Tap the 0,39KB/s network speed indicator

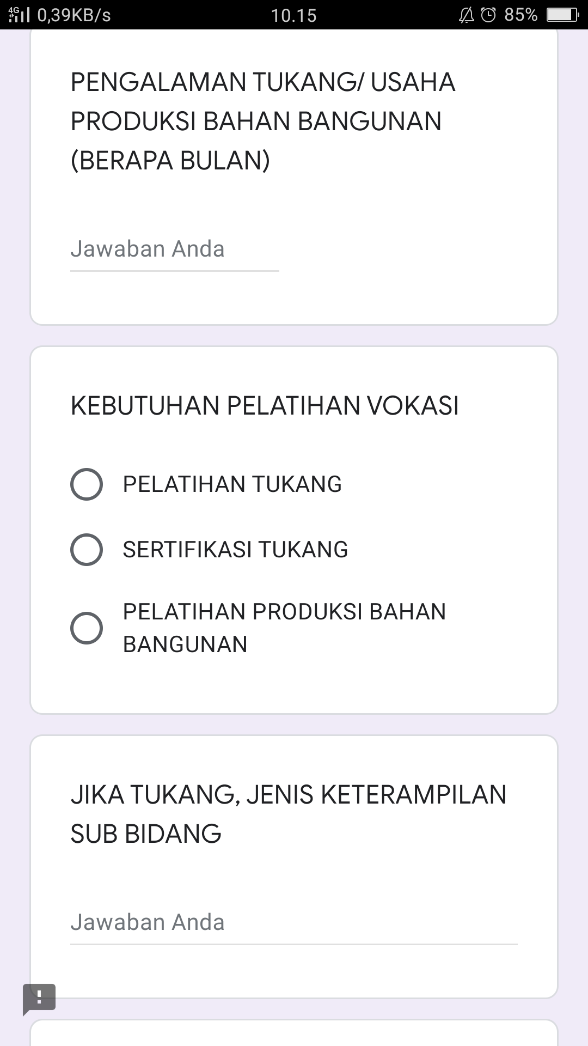click(74, 15)
